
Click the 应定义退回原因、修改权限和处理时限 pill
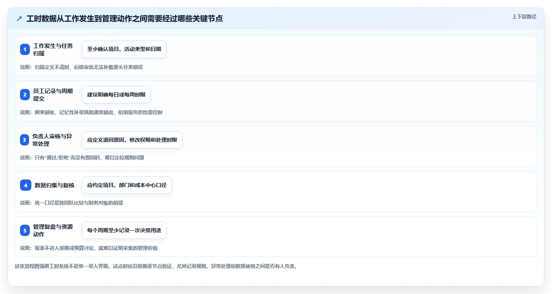click(132, 140)
